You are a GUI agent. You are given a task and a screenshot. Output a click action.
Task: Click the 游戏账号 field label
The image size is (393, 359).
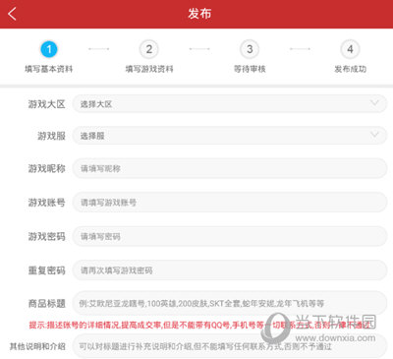click(46, 203)
